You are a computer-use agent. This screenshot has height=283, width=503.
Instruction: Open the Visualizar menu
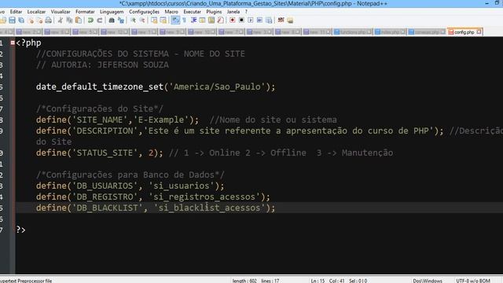[61, 12]
